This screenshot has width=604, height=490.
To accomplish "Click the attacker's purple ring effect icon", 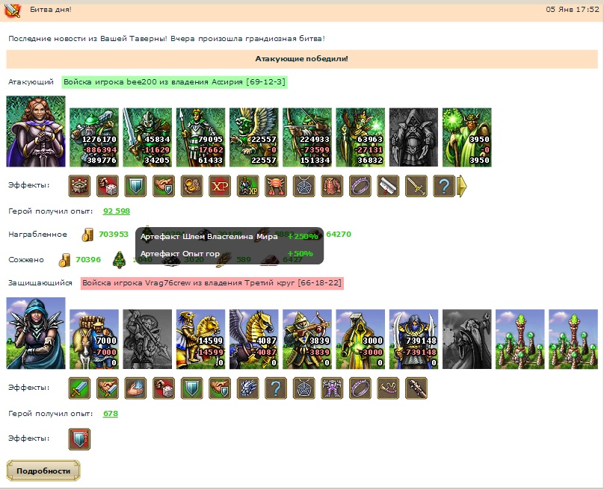I will [x=360, y=186].
